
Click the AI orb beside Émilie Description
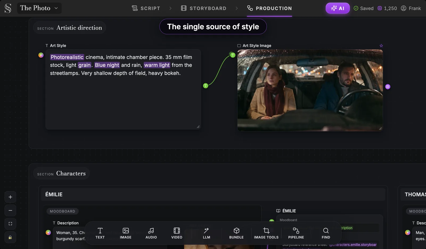tap(48, 232)
